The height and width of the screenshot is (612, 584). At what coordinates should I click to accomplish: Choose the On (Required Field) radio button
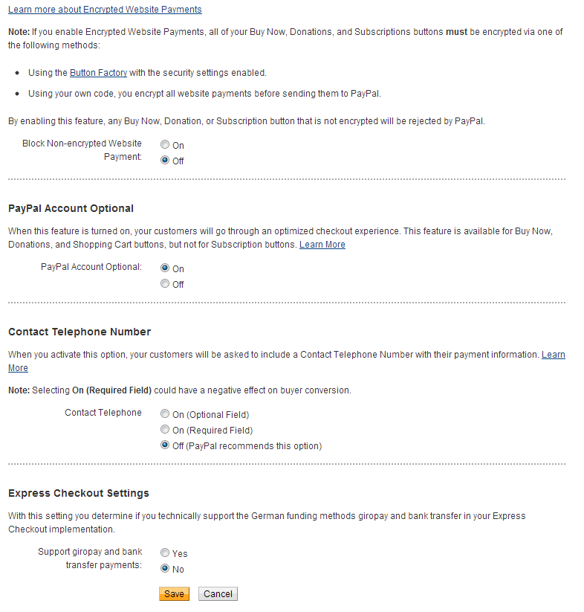click(x=165, y=430)
